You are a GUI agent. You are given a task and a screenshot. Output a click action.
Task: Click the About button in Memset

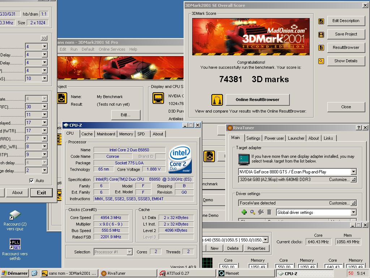pyautogui.click(x=17, y=193)
